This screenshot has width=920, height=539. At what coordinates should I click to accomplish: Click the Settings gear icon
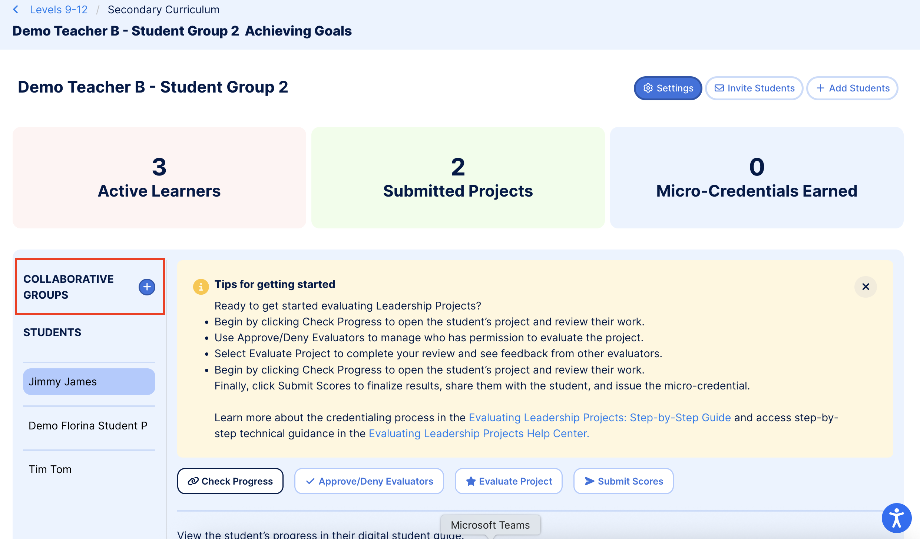[648, 88]
